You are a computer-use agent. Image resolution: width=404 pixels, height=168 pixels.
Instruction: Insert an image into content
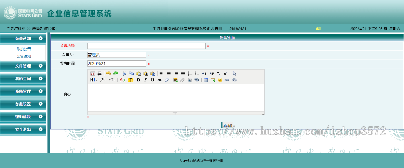[176, 80]
